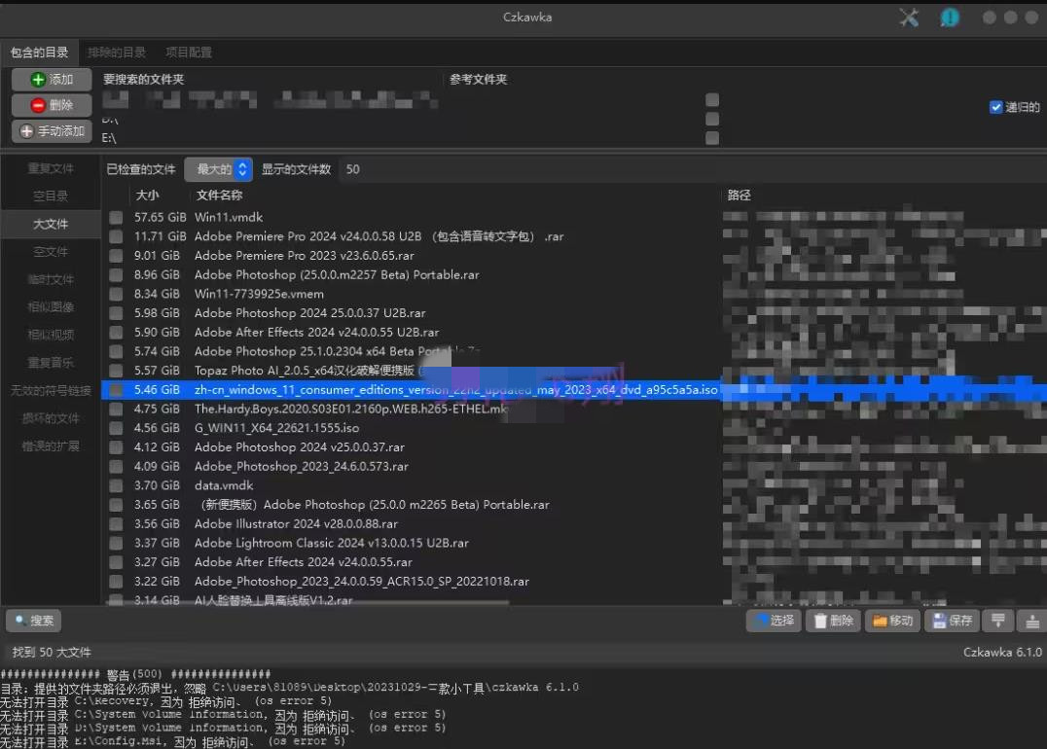The image size is (1047, 749).
Task: Click the floppy disk 保存 button
Action: pyautogui.click(x=952, y=621)
